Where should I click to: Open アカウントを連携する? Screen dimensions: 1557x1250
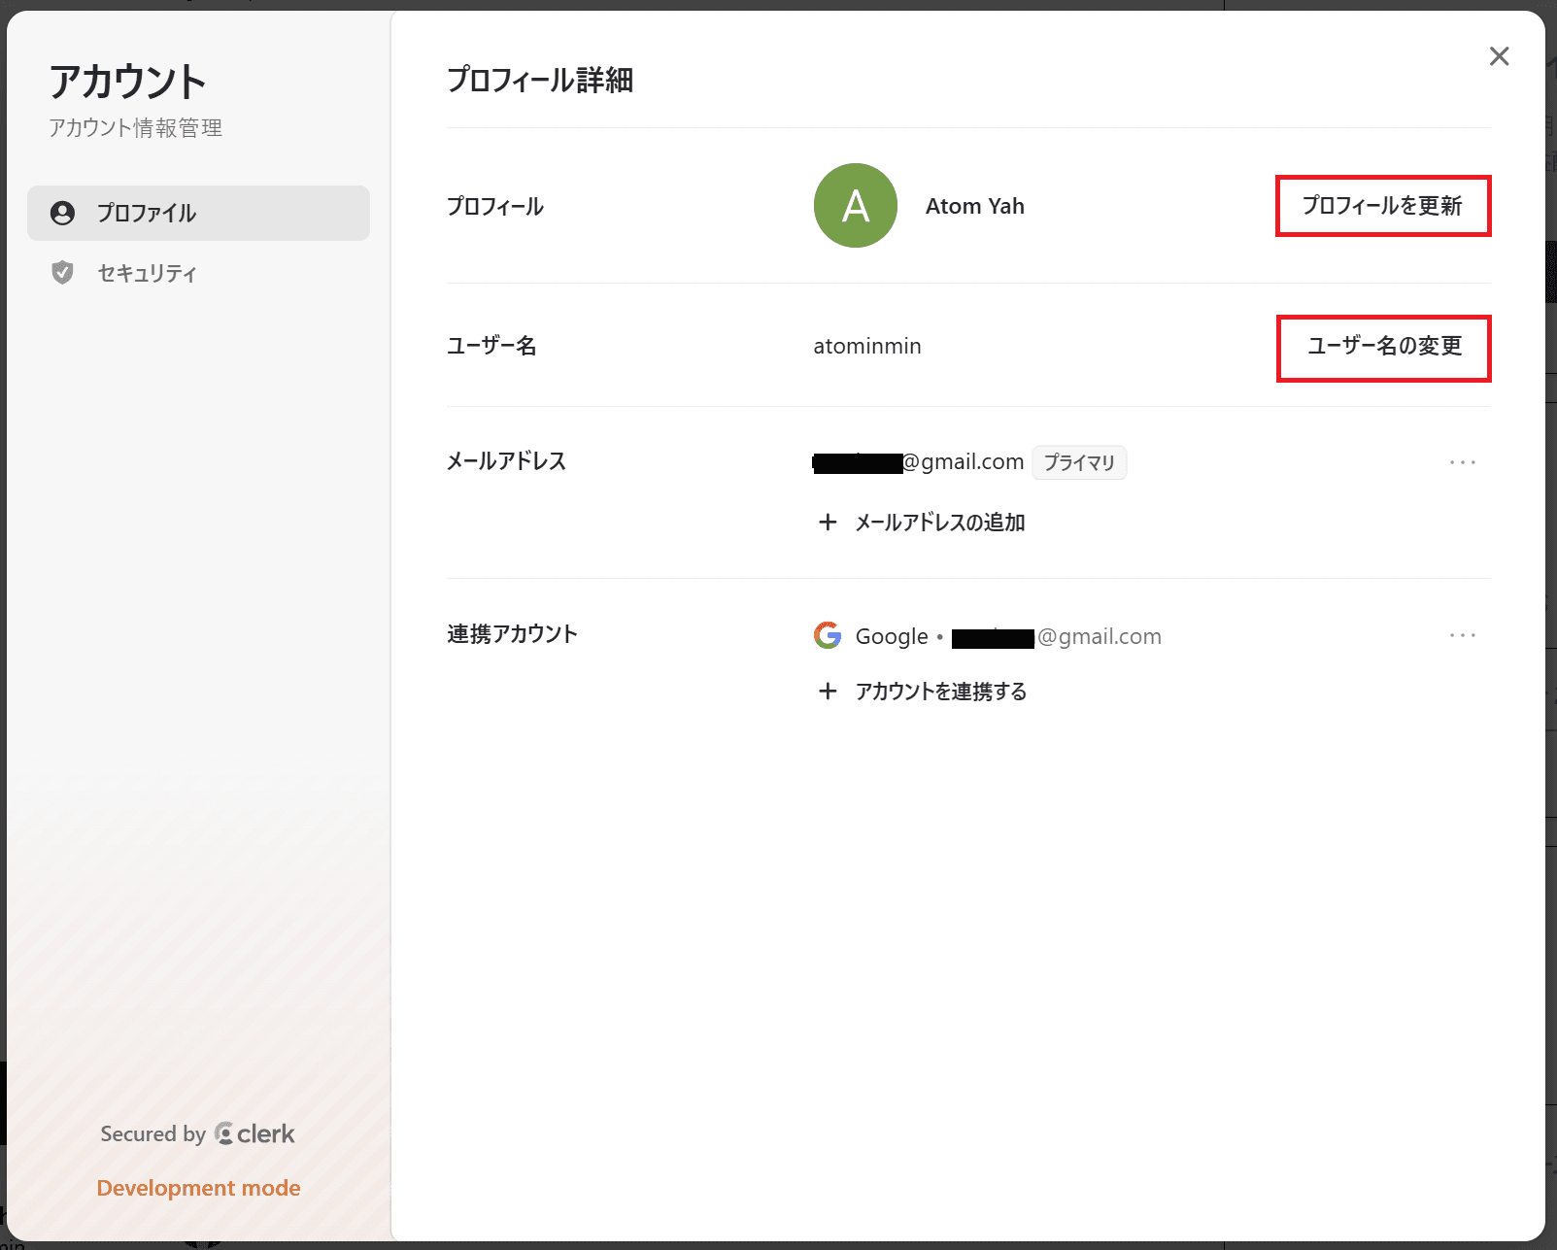(x=939, y=691)
